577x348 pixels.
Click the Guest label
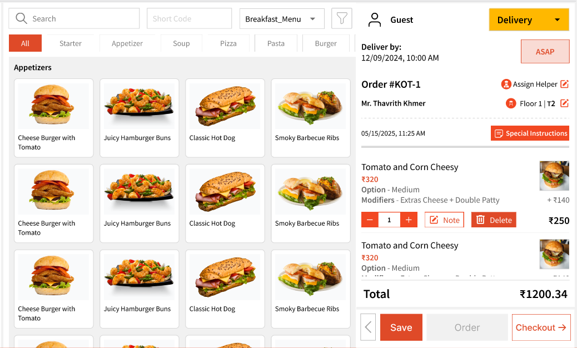(x=401, y=20)
